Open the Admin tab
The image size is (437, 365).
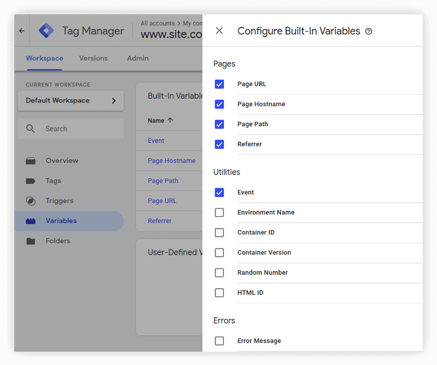pos(138,59)
